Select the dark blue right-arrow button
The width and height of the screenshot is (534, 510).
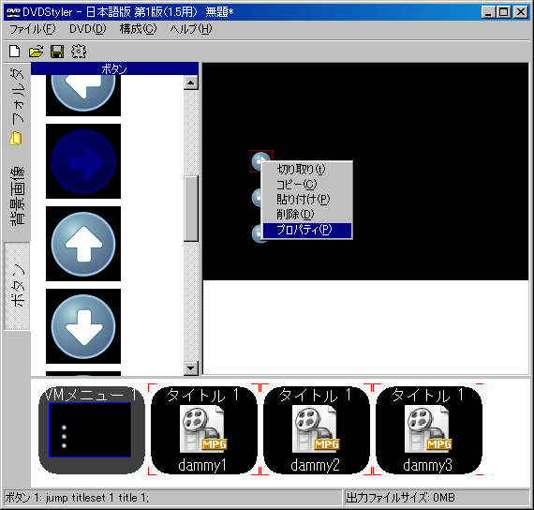pos(83,161)
